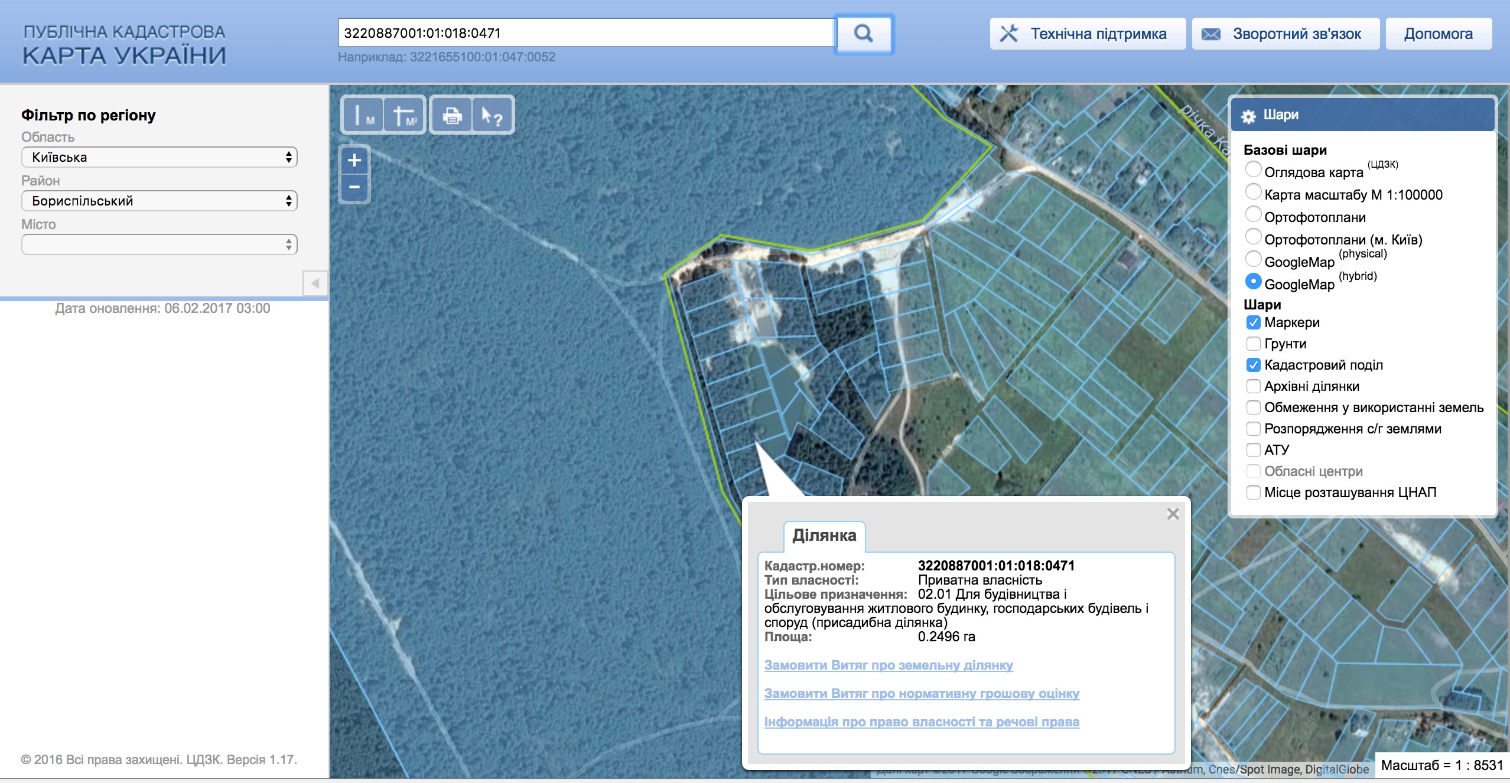Click the magnifier search button
This screenshot has width=1510, height=783.
click(863, 34)
